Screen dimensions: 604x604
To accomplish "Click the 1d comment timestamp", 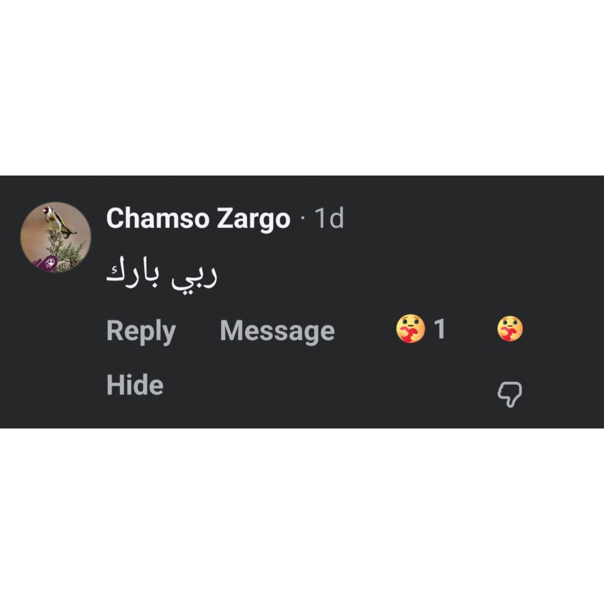I will pyautogui.click(x=329, y=218).
